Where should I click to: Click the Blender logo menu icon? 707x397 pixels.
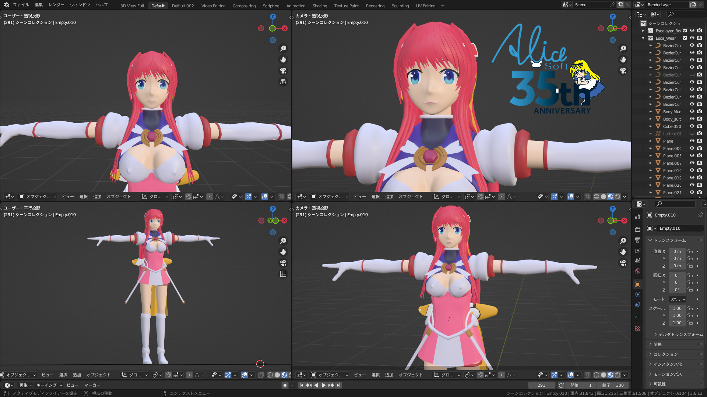coord(6,5)
